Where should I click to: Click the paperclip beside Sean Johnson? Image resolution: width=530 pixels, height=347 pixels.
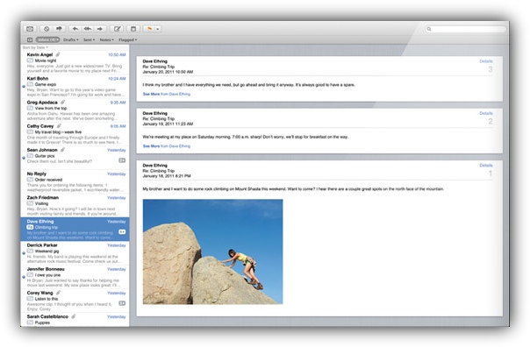click(x=62, y=150)
